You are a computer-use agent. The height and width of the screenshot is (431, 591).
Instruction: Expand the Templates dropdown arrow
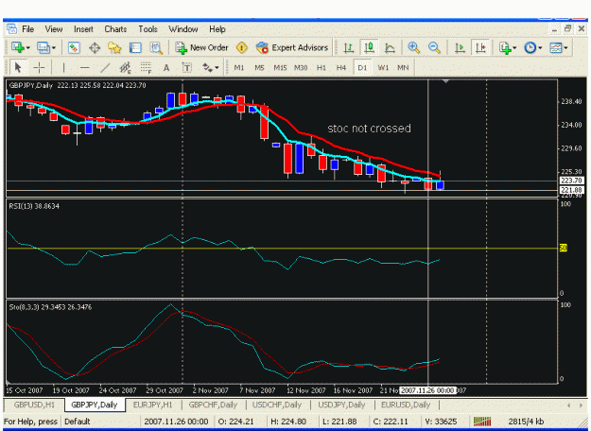click(566, 48)
